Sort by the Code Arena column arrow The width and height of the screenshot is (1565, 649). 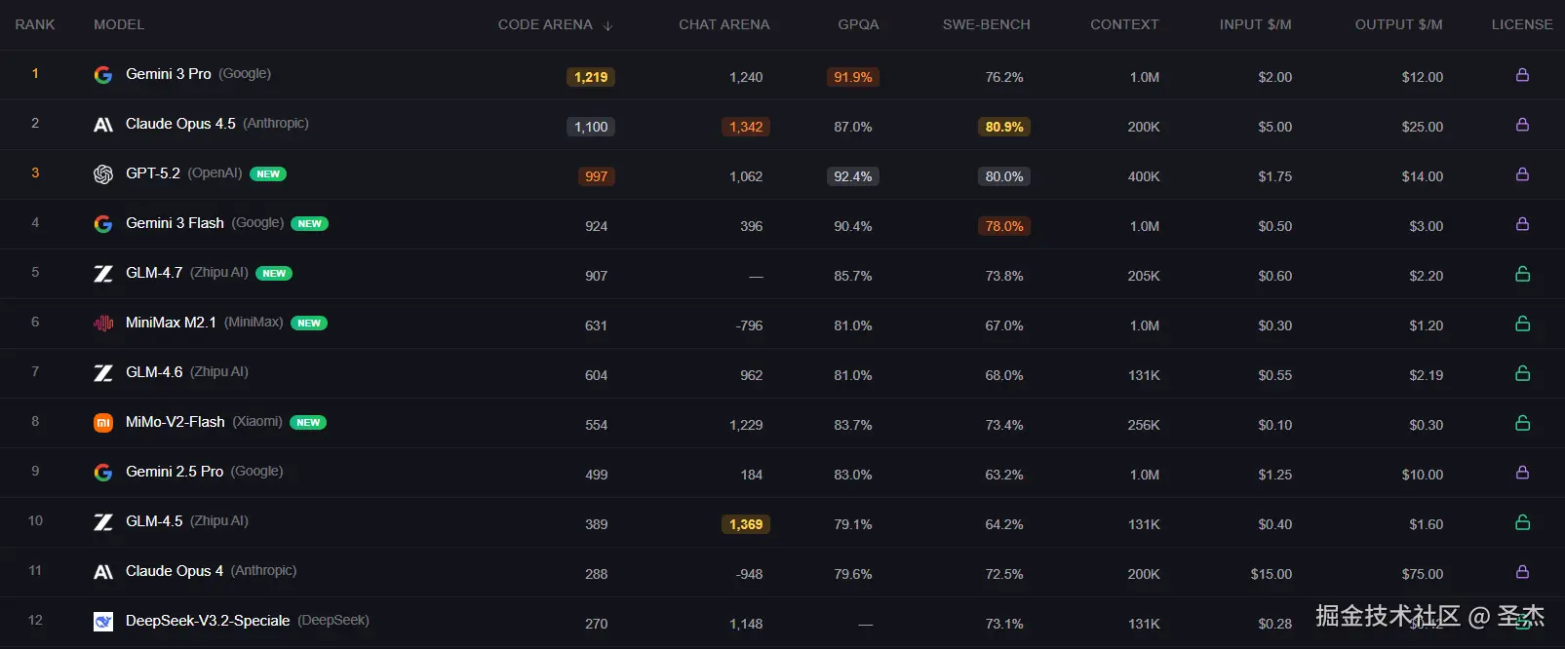click(x=607, y=25)
